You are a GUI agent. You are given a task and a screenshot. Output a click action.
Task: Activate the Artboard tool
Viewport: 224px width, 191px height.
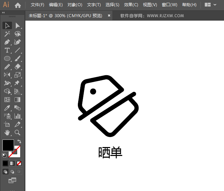coord(7,124)
